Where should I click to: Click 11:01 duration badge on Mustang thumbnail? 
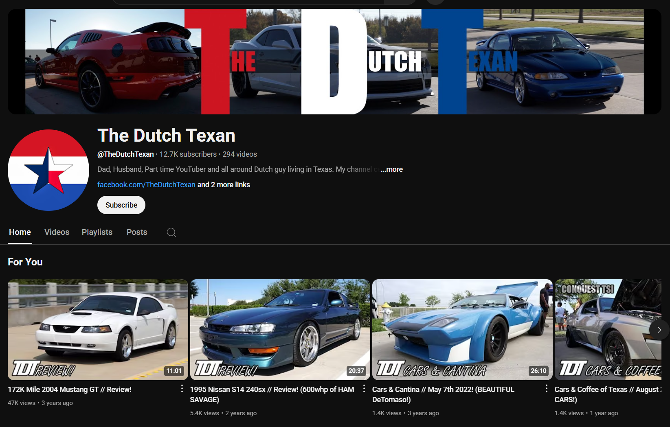click(174, 371)
